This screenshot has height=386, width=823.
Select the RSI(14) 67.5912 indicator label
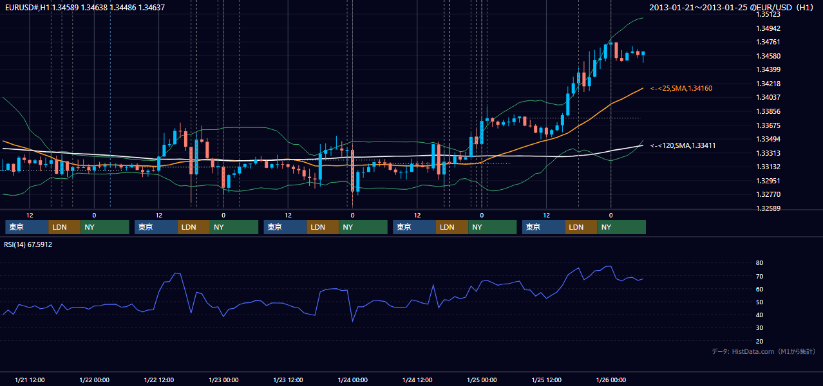click(28, 244)
